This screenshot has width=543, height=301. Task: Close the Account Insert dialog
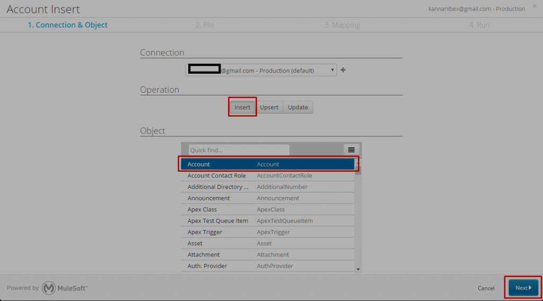pyautogui.click(x=535, y=6)
